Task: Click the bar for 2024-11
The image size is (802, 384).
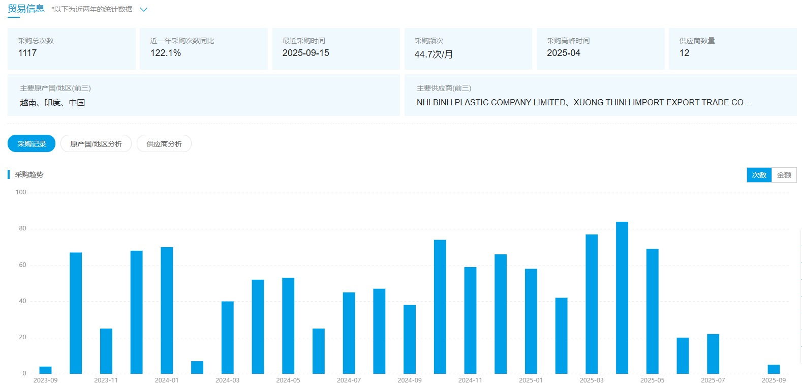Action: tap(470, 320)
